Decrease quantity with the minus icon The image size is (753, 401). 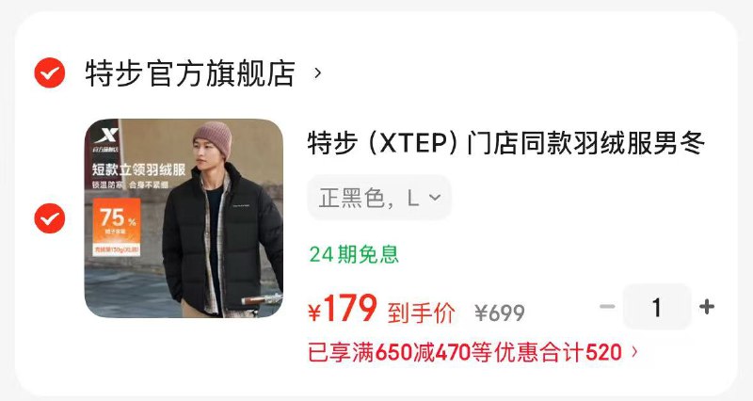click(607, 306)
